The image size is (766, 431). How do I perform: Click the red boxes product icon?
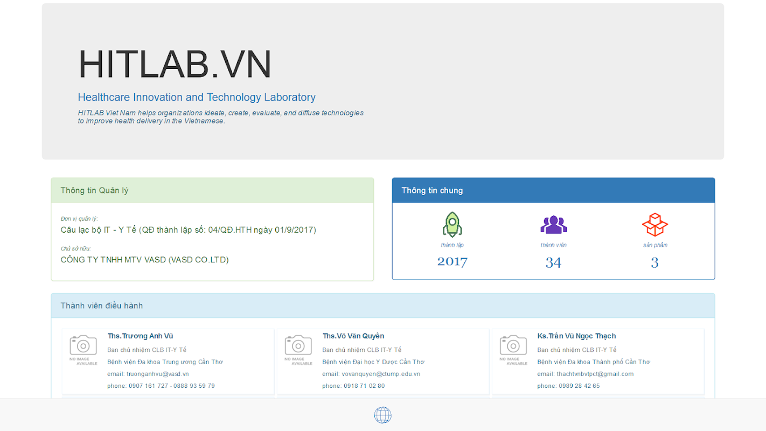tap(654, 225)
